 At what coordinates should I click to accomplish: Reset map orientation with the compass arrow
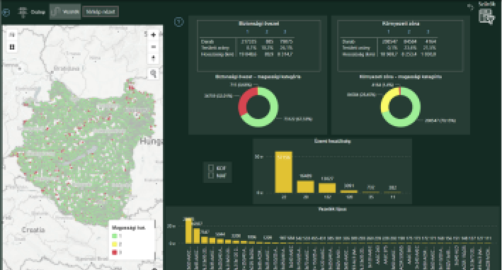(154, 59)
